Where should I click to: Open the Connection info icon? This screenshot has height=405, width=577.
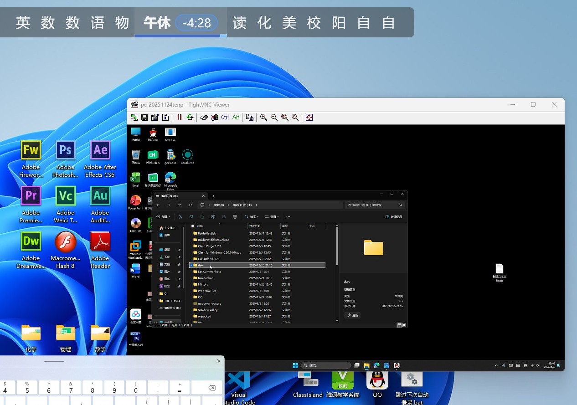click(165, 118)
